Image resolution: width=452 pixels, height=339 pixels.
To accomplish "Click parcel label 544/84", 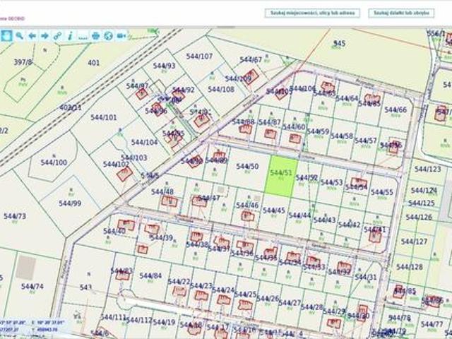I will [x=150, y=276].
